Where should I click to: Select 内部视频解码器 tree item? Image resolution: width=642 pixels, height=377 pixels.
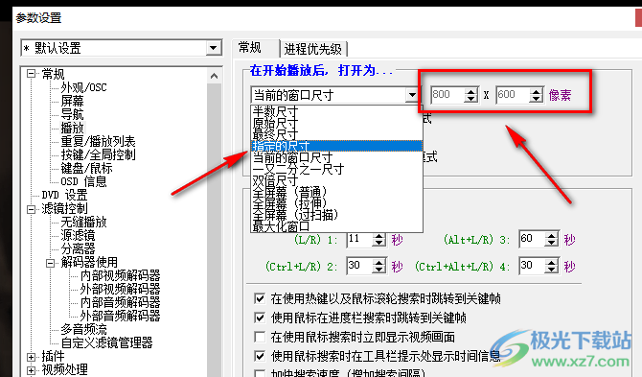pyautogui.click(x=120, y=275)
